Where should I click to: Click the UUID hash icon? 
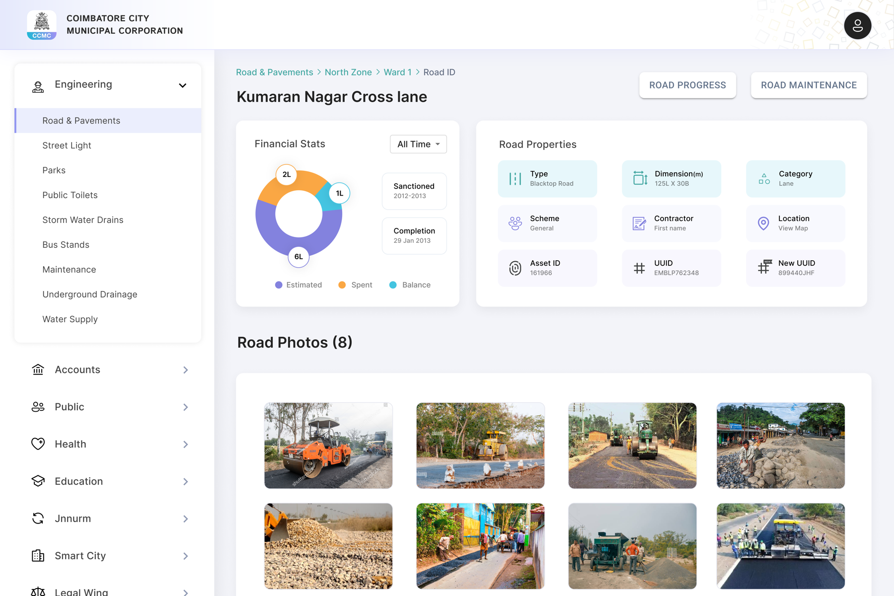click(639, 268)
